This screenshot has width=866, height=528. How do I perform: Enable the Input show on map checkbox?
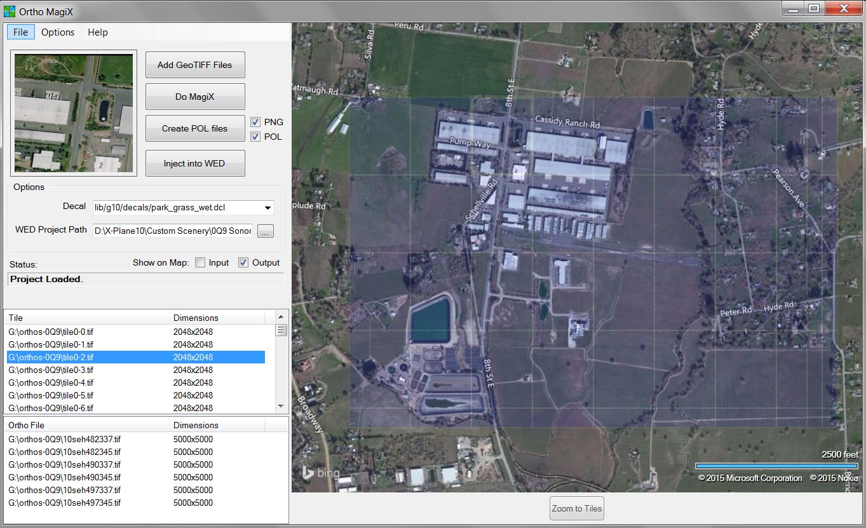(x=200, y=262)
